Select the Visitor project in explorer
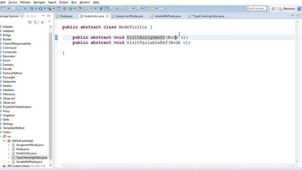This screenshot has width=302, height=170. [7, 132]
